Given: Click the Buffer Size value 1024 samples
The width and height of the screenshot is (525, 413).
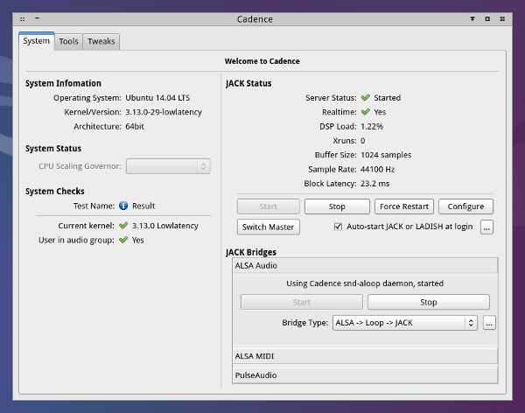Looking at the screenshot, I should pos(386,155).
